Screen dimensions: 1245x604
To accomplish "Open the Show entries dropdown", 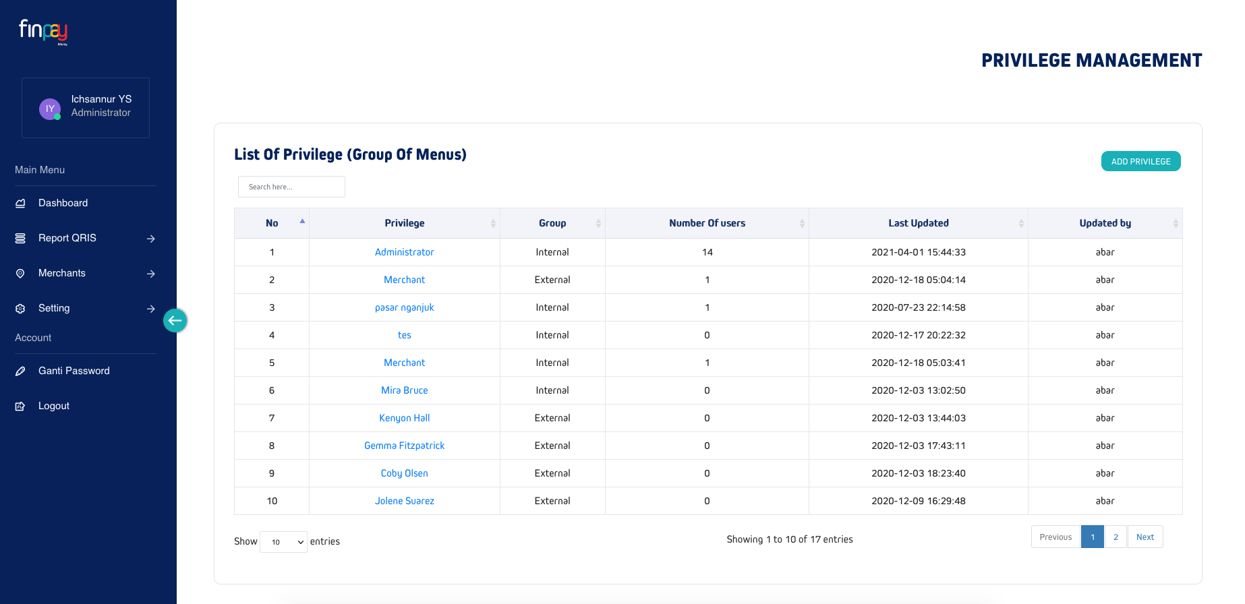I will point(283,542).
